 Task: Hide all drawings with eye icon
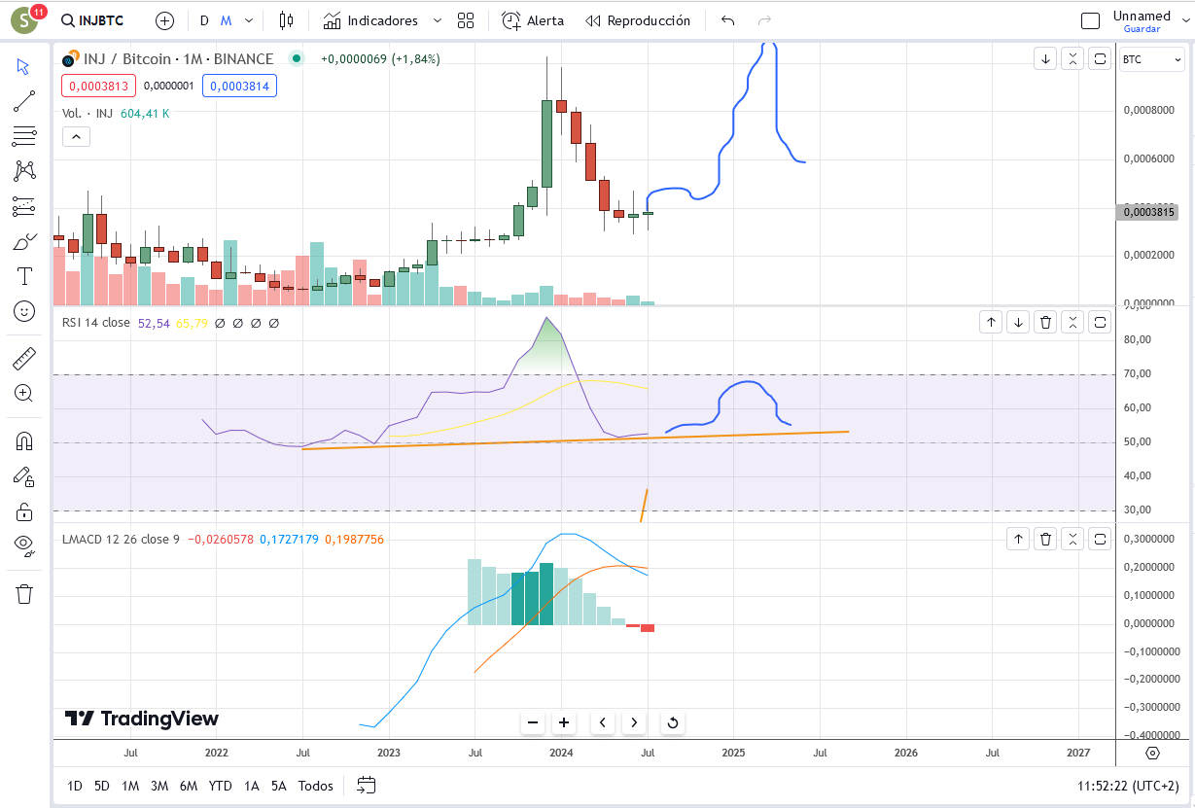point(24,546)
